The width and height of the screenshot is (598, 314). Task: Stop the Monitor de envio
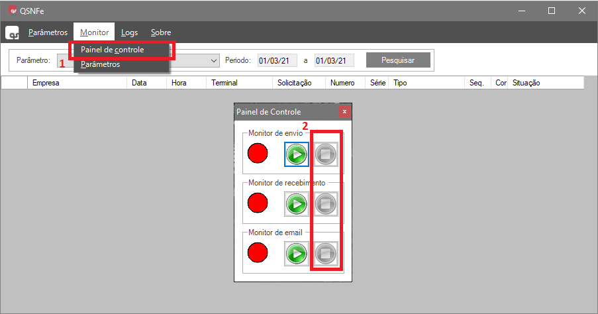[x=325, y=154]
